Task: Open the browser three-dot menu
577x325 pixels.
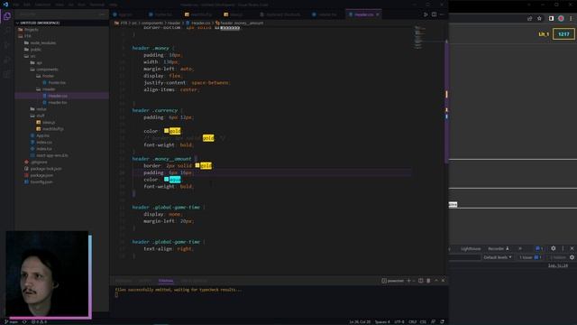Action: point(571,18)
